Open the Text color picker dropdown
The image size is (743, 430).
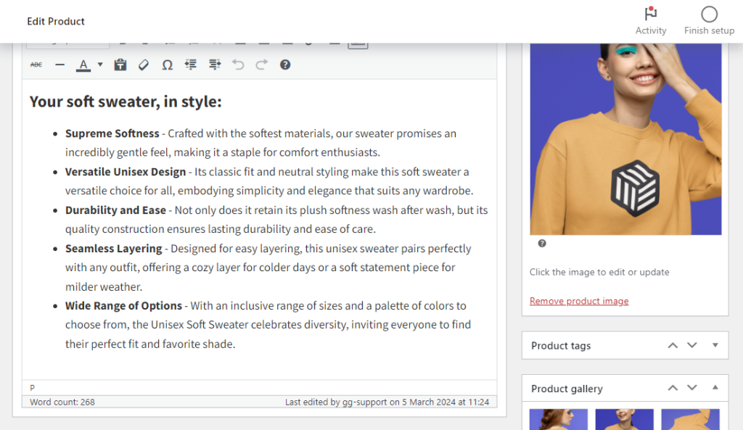pos(99,65)
